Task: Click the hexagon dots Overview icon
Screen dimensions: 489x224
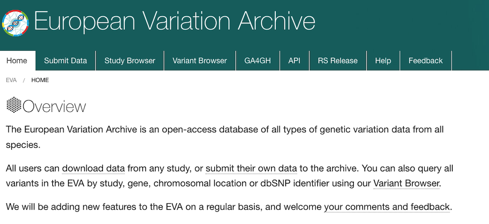Action: pyautogui.click(x=14, y=105)
